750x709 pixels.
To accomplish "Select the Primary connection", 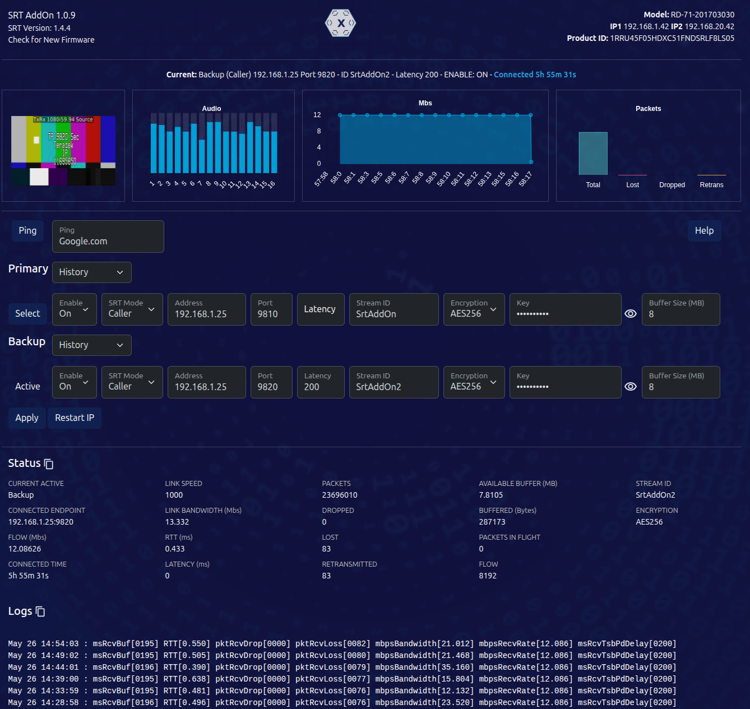I will [27, 314].
